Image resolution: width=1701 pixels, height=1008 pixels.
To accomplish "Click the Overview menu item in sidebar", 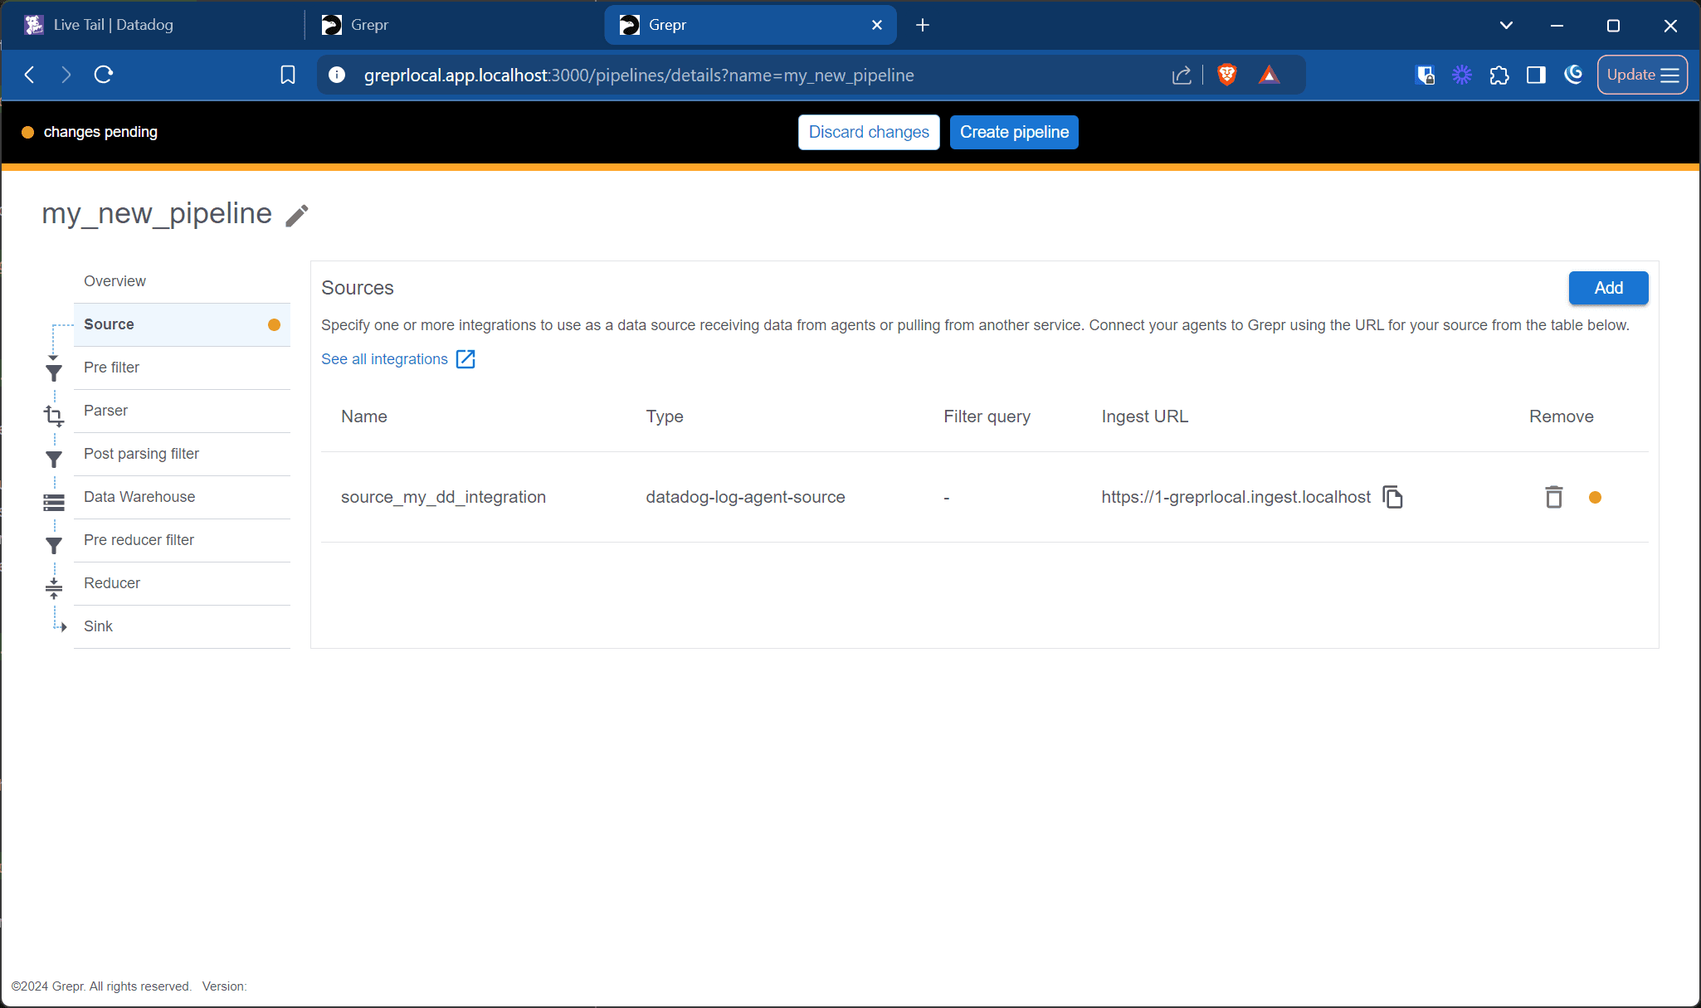I will (x=115, y=280).
